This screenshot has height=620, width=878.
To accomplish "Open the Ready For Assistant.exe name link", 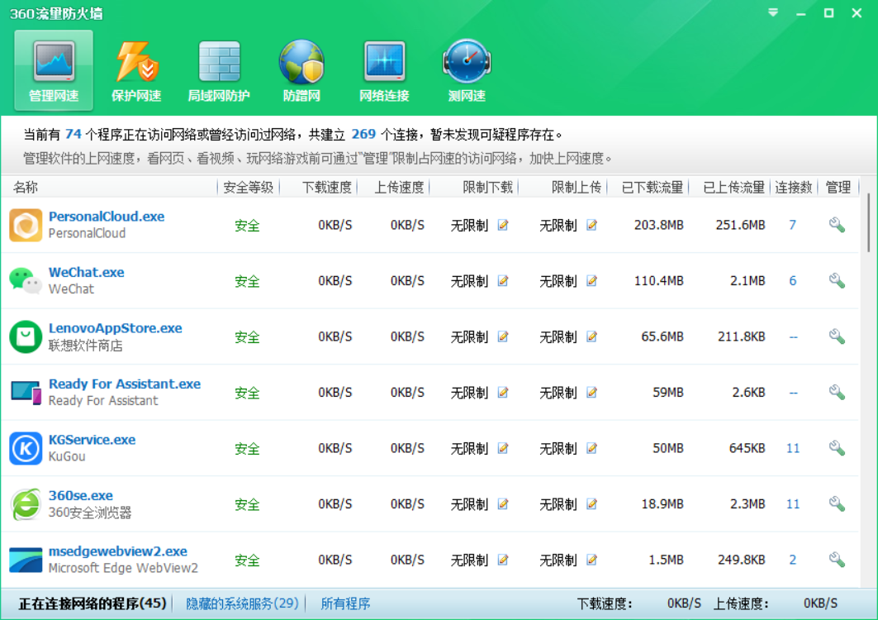I will pyautogui.click(x=125, y=384).
